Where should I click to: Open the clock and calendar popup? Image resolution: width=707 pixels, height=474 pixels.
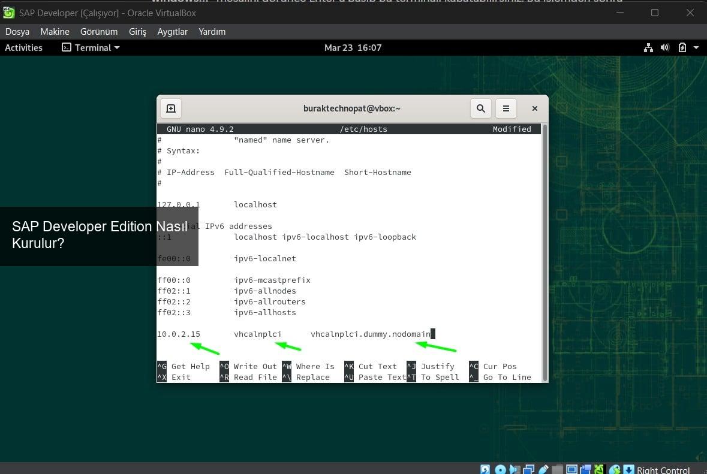tap(353, 48)
